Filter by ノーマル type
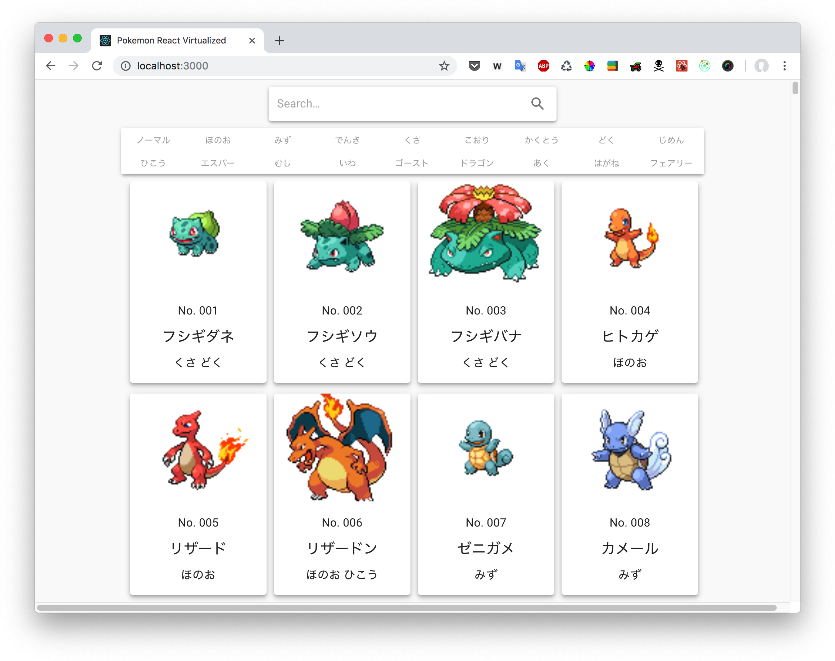The width and height of the screenshot is (835, 661). click(x=153, y=140)
